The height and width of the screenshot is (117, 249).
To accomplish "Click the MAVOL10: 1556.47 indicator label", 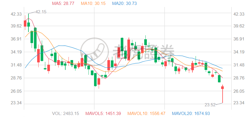I will (147, 113).
